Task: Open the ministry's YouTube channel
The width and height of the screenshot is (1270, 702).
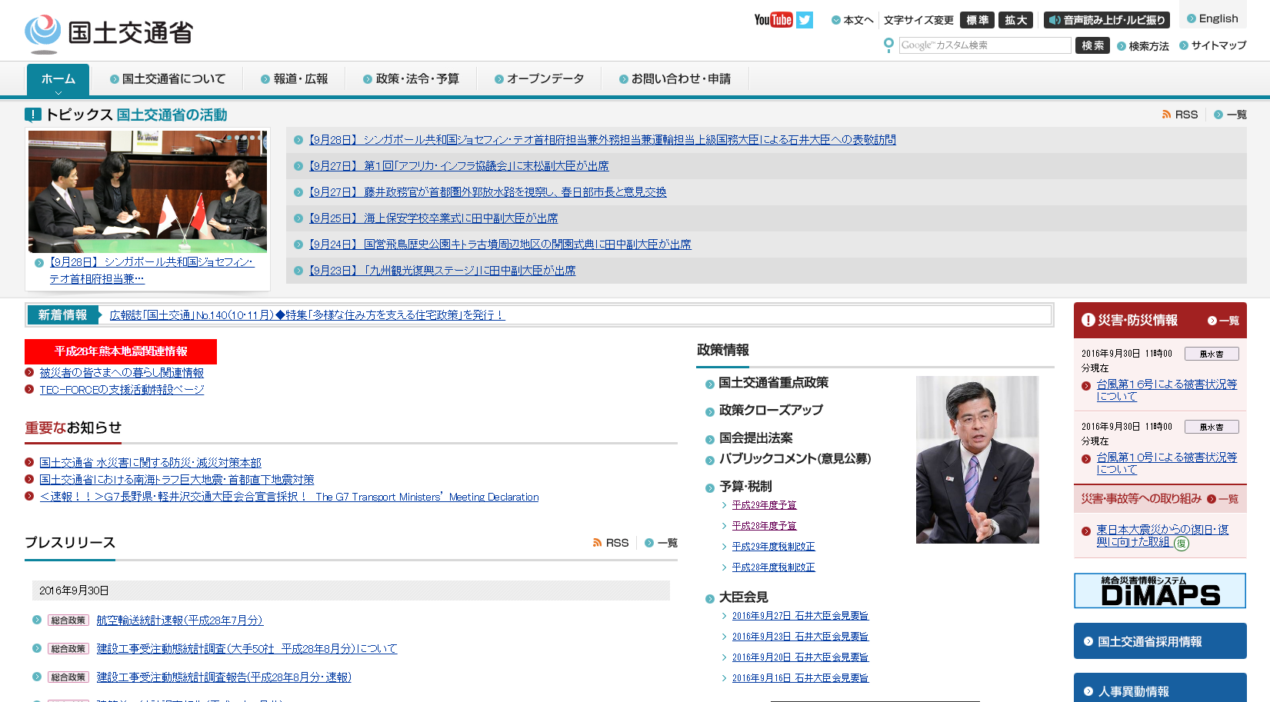Action: 772,19
